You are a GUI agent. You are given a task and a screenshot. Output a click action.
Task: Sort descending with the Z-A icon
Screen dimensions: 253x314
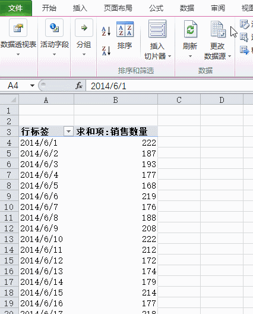point(106,51)
